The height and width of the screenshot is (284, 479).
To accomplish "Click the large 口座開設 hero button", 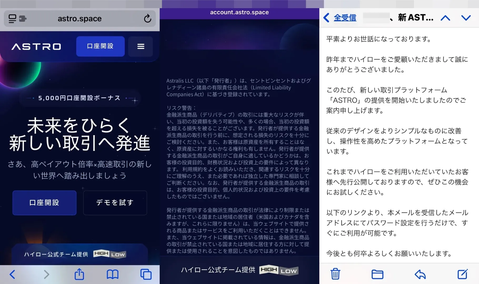I will point(44,203).
